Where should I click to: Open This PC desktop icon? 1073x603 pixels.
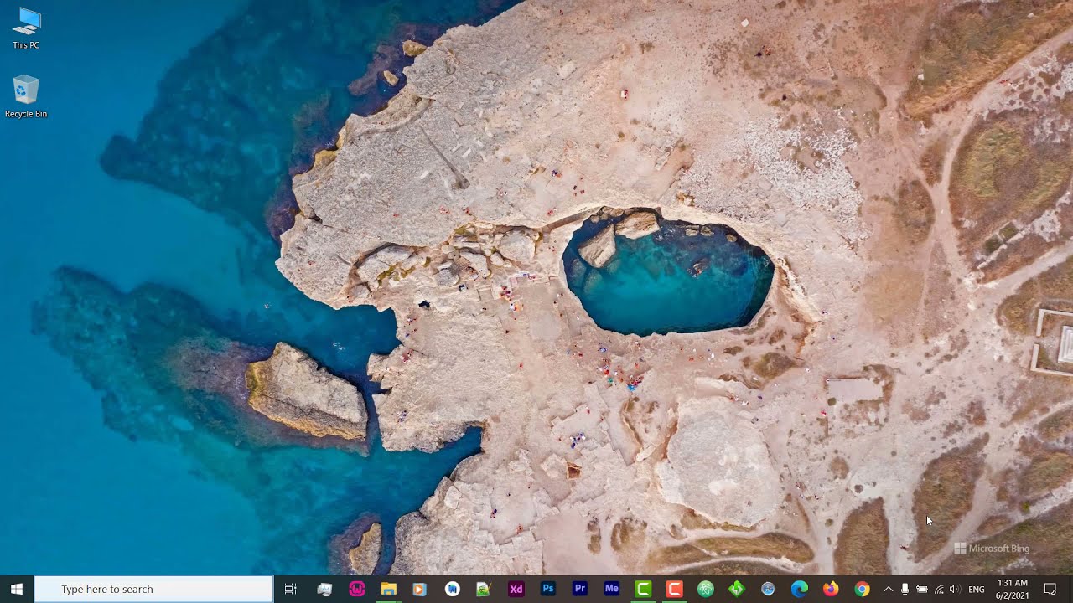click(x=26, y=28)
